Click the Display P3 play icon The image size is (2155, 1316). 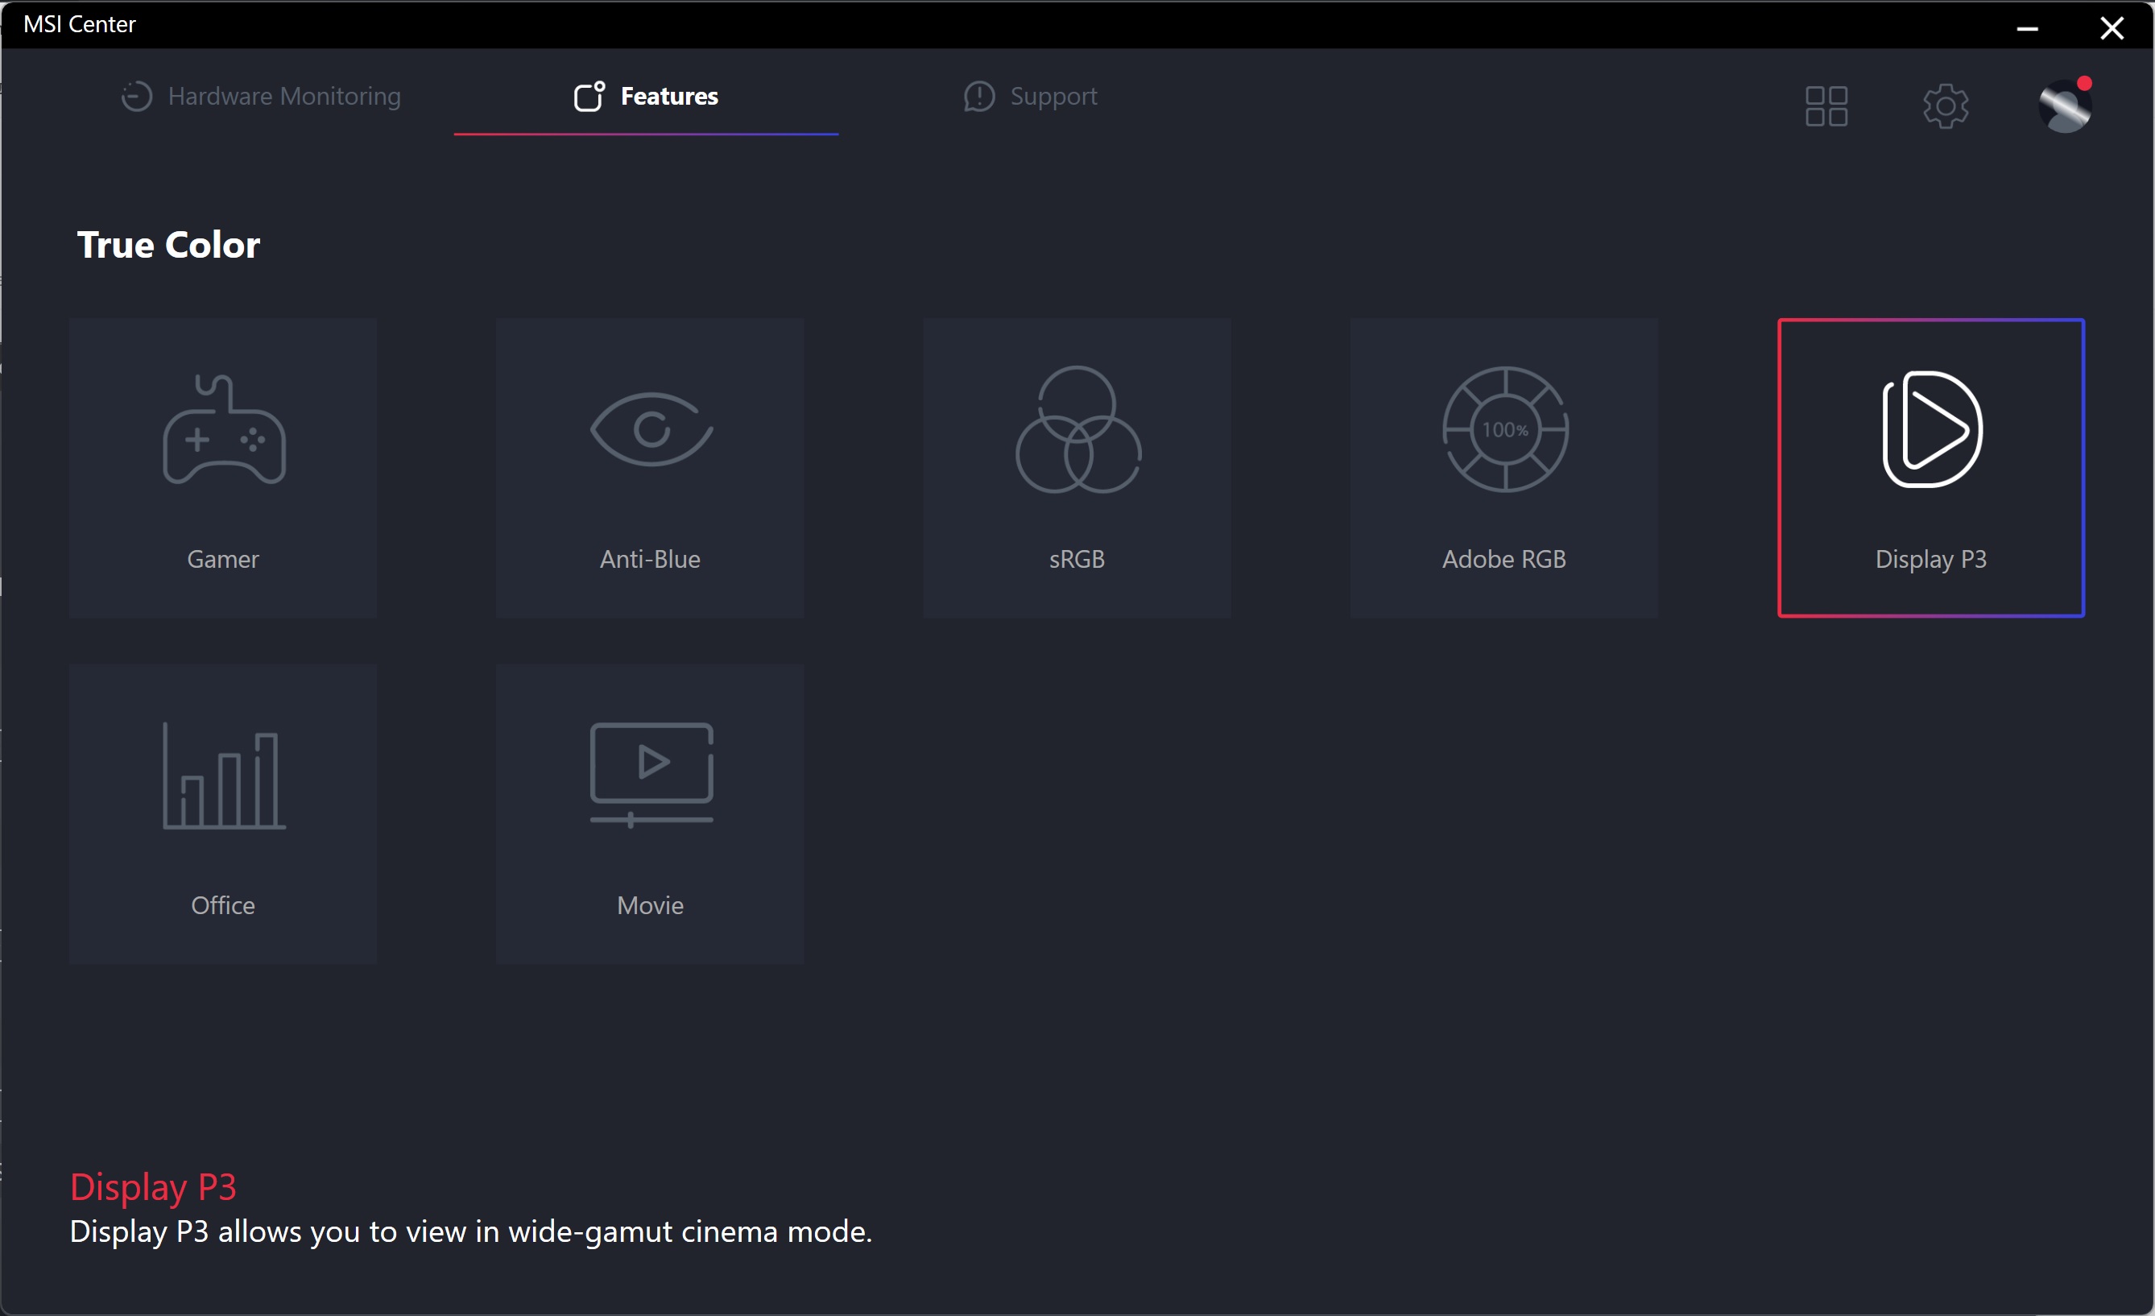point(1931,429)
